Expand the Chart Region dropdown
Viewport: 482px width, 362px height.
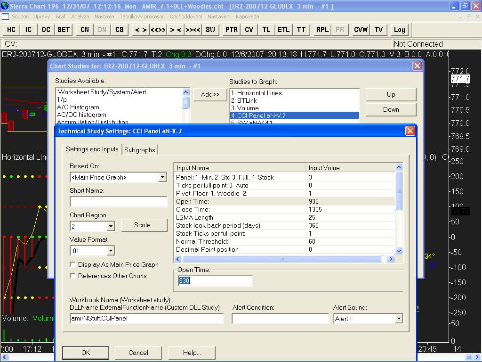pos(110,226)
